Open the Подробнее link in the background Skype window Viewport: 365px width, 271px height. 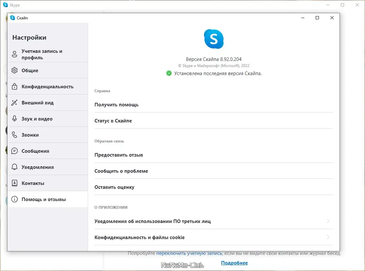(234, 263)
